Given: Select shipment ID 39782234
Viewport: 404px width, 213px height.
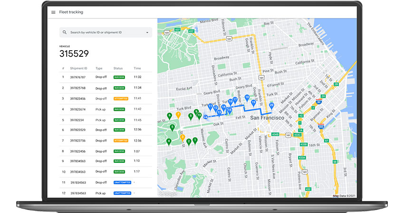Looking at the screenshot, I should pyautogui.click(x=77, y=120).
